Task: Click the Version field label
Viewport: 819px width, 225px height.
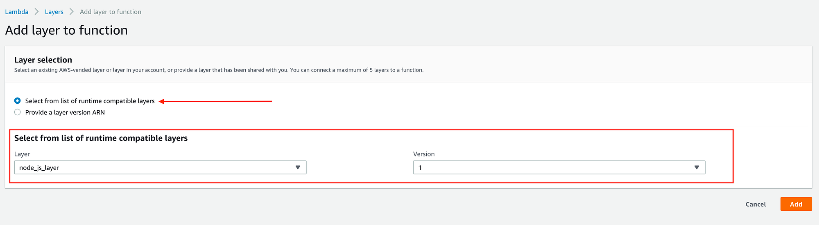Action: 424,154
